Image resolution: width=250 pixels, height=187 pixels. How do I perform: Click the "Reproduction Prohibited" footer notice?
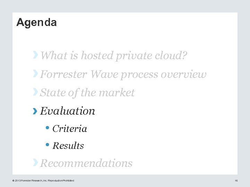coord(61,180)
